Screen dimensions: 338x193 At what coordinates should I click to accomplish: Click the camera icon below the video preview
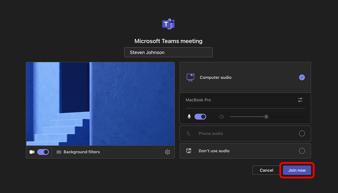tap(32, 152)
